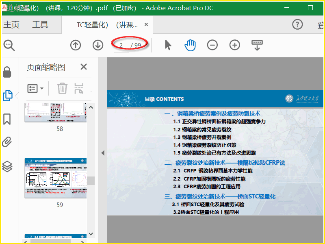This screenshot has height=244, width=325.
Task: Click contents line 1.3 钢箱梁桥疲劳开裂案例
Action: (202, 137)
